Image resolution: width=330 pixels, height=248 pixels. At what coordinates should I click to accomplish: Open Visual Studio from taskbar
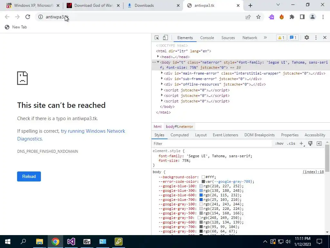point(71,242)
